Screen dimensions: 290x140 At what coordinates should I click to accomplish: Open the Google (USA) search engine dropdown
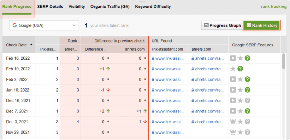pyautogui.click(x=44, y=25)
